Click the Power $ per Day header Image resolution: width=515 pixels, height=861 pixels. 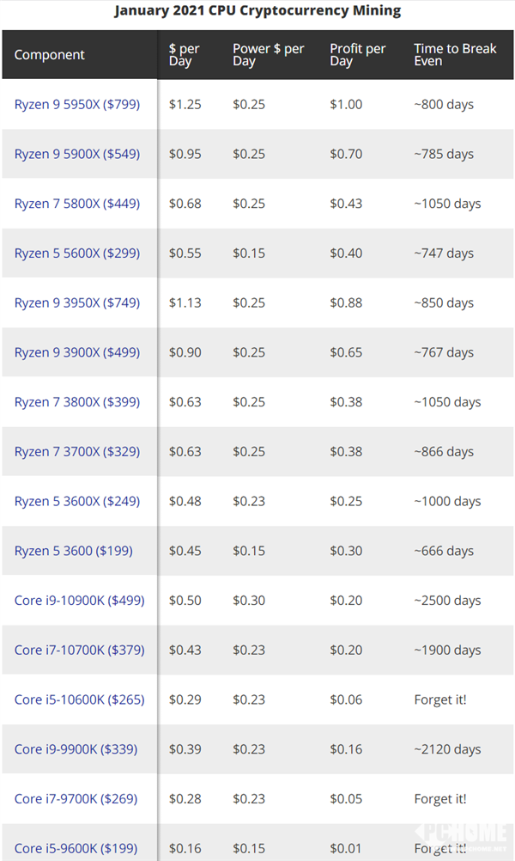pyautogui.click(x=268, y=55)
